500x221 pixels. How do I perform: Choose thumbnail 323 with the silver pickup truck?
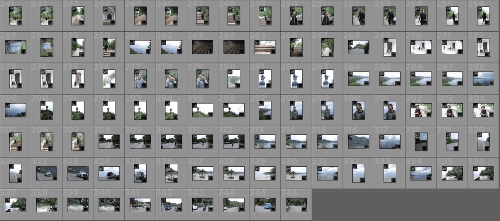[x=78, y=173]
